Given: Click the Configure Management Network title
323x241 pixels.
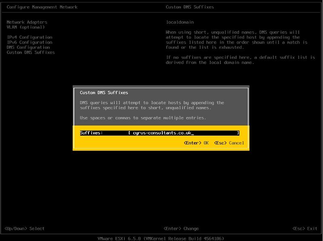Looking at the screenshot, I should click(42, 7).
